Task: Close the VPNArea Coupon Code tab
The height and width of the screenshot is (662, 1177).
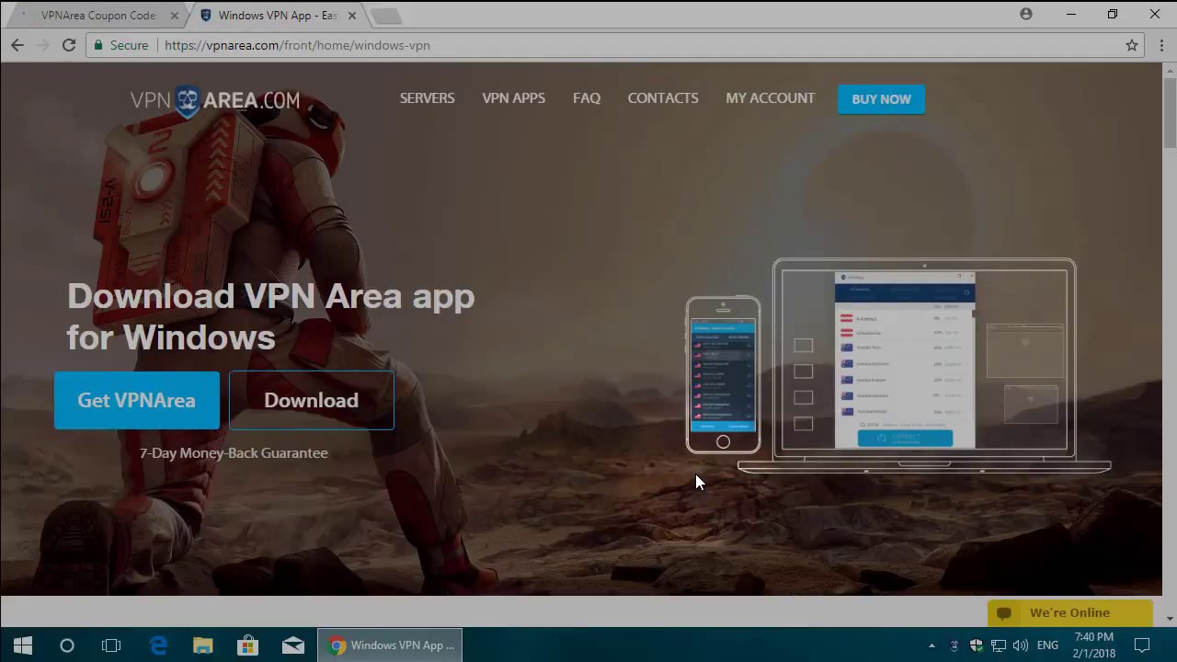Action: pyautogui.click(x=175, y=16)
